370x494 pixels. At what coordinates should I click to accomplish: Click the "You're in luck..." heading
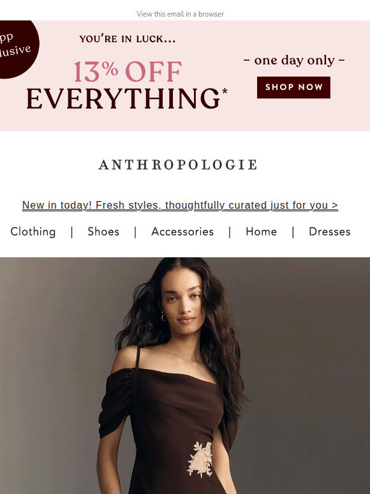click(128, 39)
